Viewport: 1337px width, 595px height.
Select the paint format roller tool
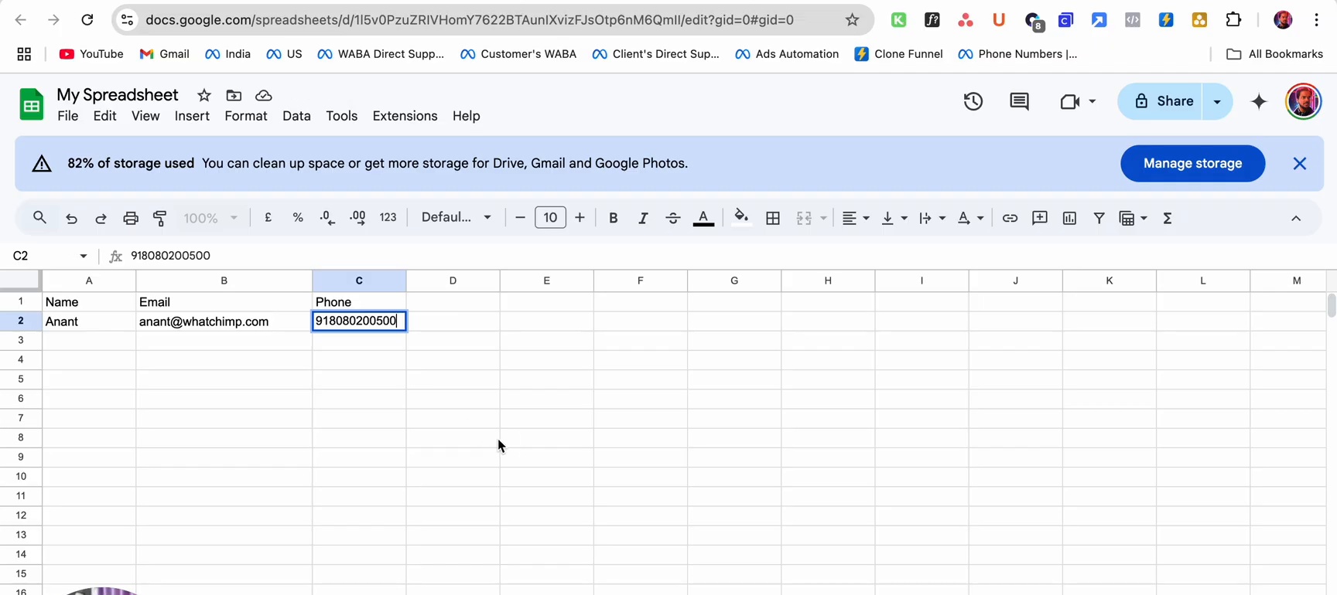160,218
